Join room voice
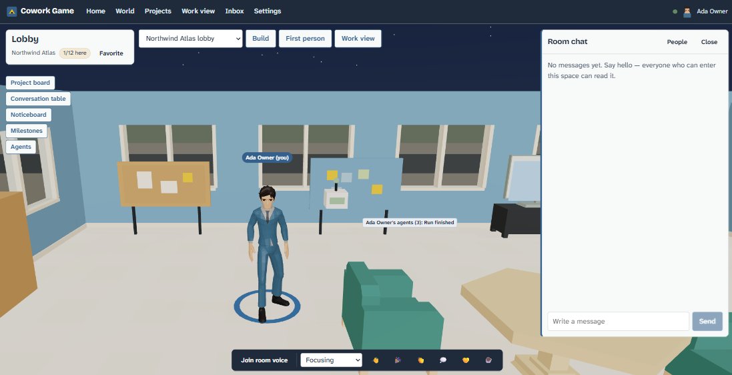732x375 pixels. 264,360
